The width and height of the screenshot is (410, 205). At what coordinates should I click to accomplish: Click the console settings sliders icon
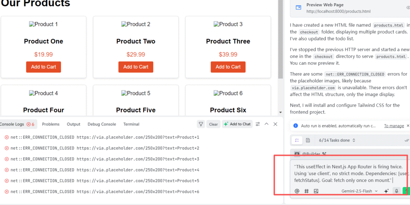[x=258, y=124]
